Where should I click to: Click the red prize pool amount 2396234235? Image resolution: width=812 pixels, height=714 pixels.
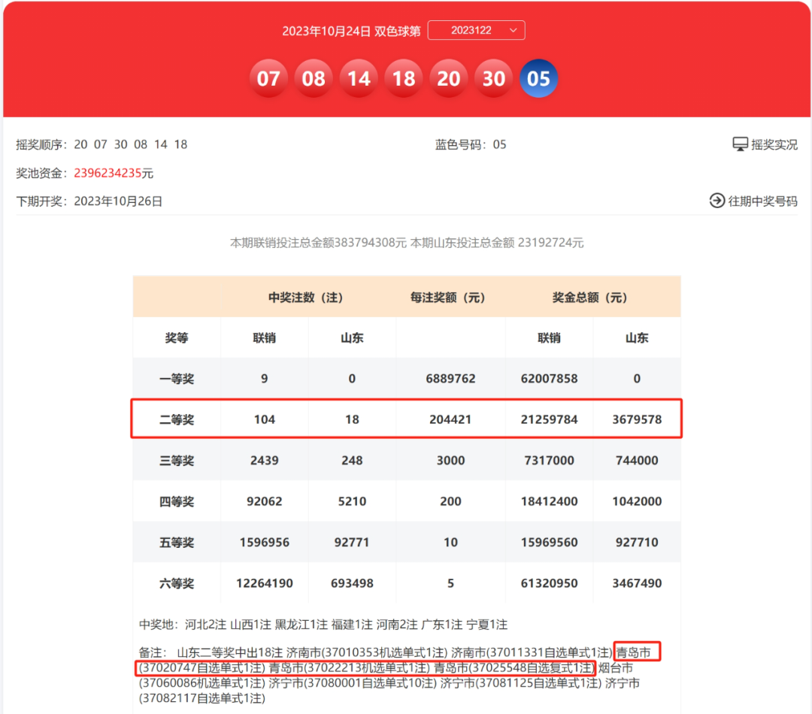108,173
